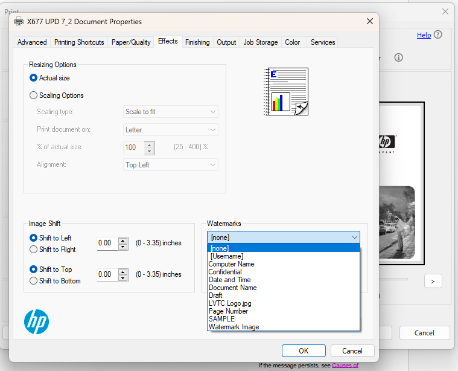Select the SAMPLE watermark
The image size is (458, 371).
tap(284, 319)
